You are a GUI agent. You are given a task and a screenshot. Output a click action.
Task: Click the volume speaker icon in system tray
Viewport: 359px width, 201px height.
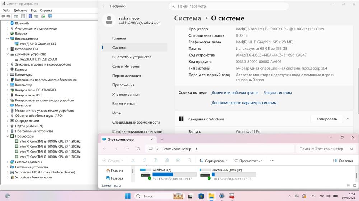click(328, 196)
